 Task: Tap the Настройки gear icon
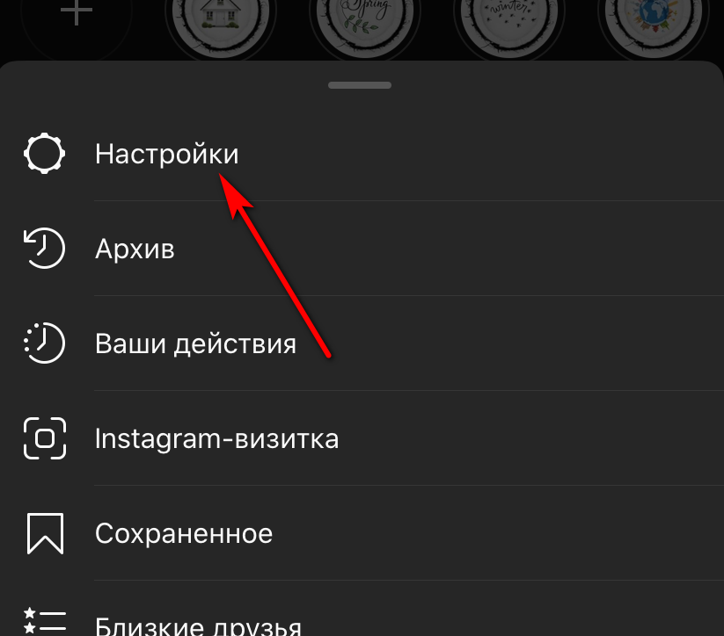(x=44, y=154)
